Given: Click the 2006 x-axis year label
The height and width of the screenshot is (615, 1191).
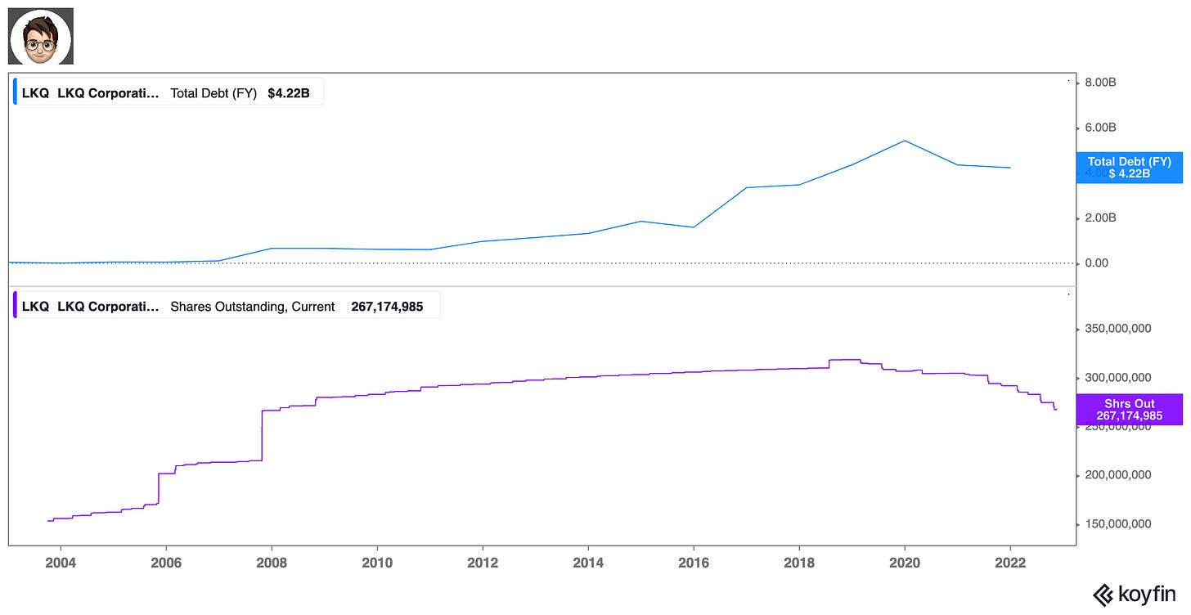Looking at the screenshot, I should pyautogui.click(x=165, y=563).
